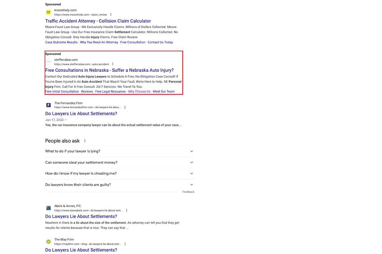Click the moorehelp 'Free Consultation' sitelink
382x254 pixels.
pos(133,42)
